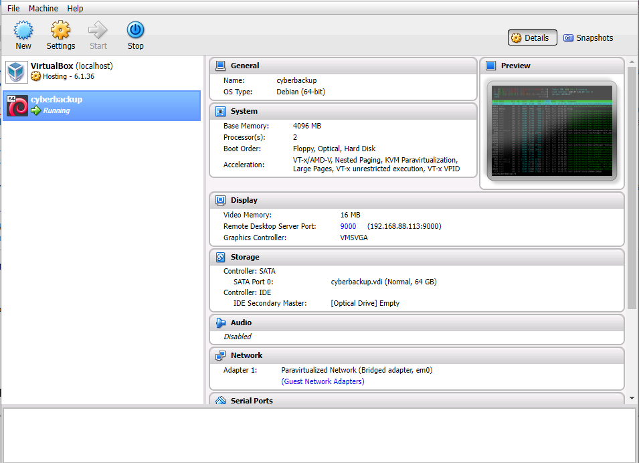Select the cyberbackup virtual machine
The height and width of the screenshot is (463, 639).
pyautogui.click(x=102, y=106)
